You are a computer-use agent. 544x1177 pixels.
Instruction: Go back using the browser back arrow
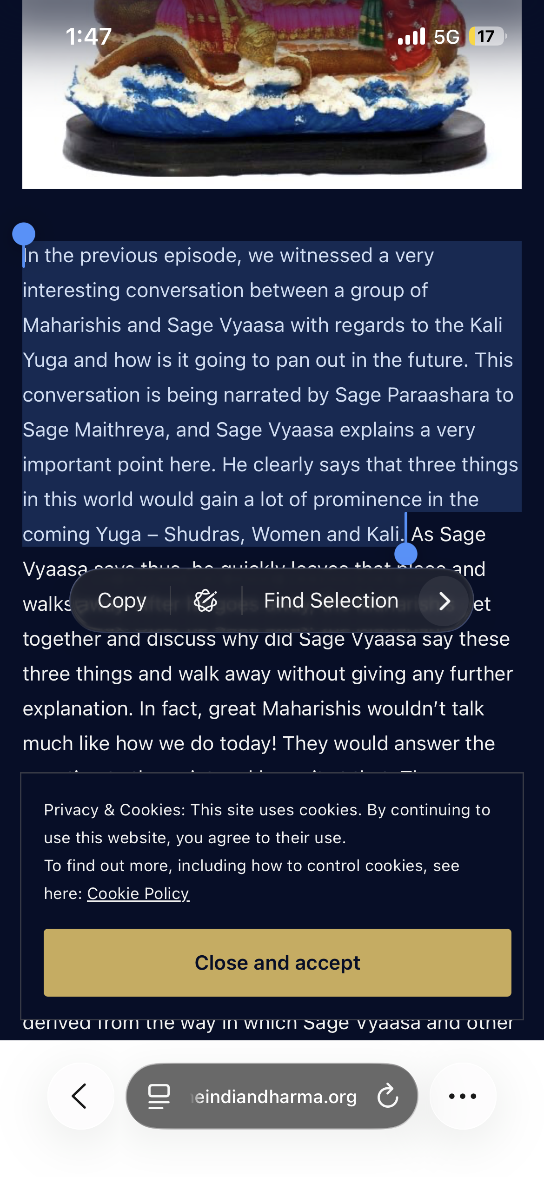[80, 1096]
